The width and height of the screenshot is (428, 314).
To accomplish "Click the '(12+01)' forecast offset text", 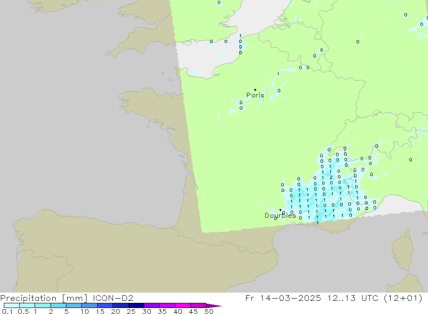I will [x=403, y=298].
